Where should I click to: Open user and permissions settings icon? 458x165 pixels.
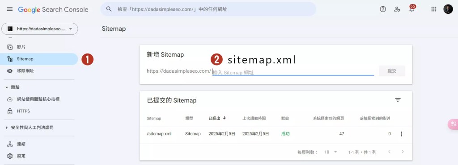397,9
